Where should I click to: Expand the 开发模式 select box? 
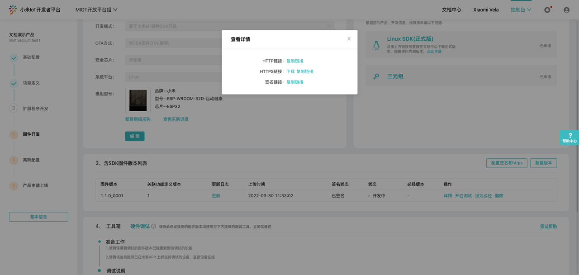(229, 26)
